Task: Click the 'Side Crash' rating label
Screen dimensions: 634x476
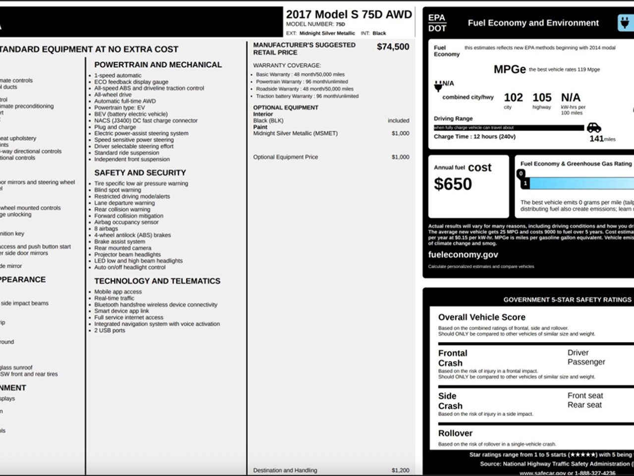Action: tap(450, 401)
